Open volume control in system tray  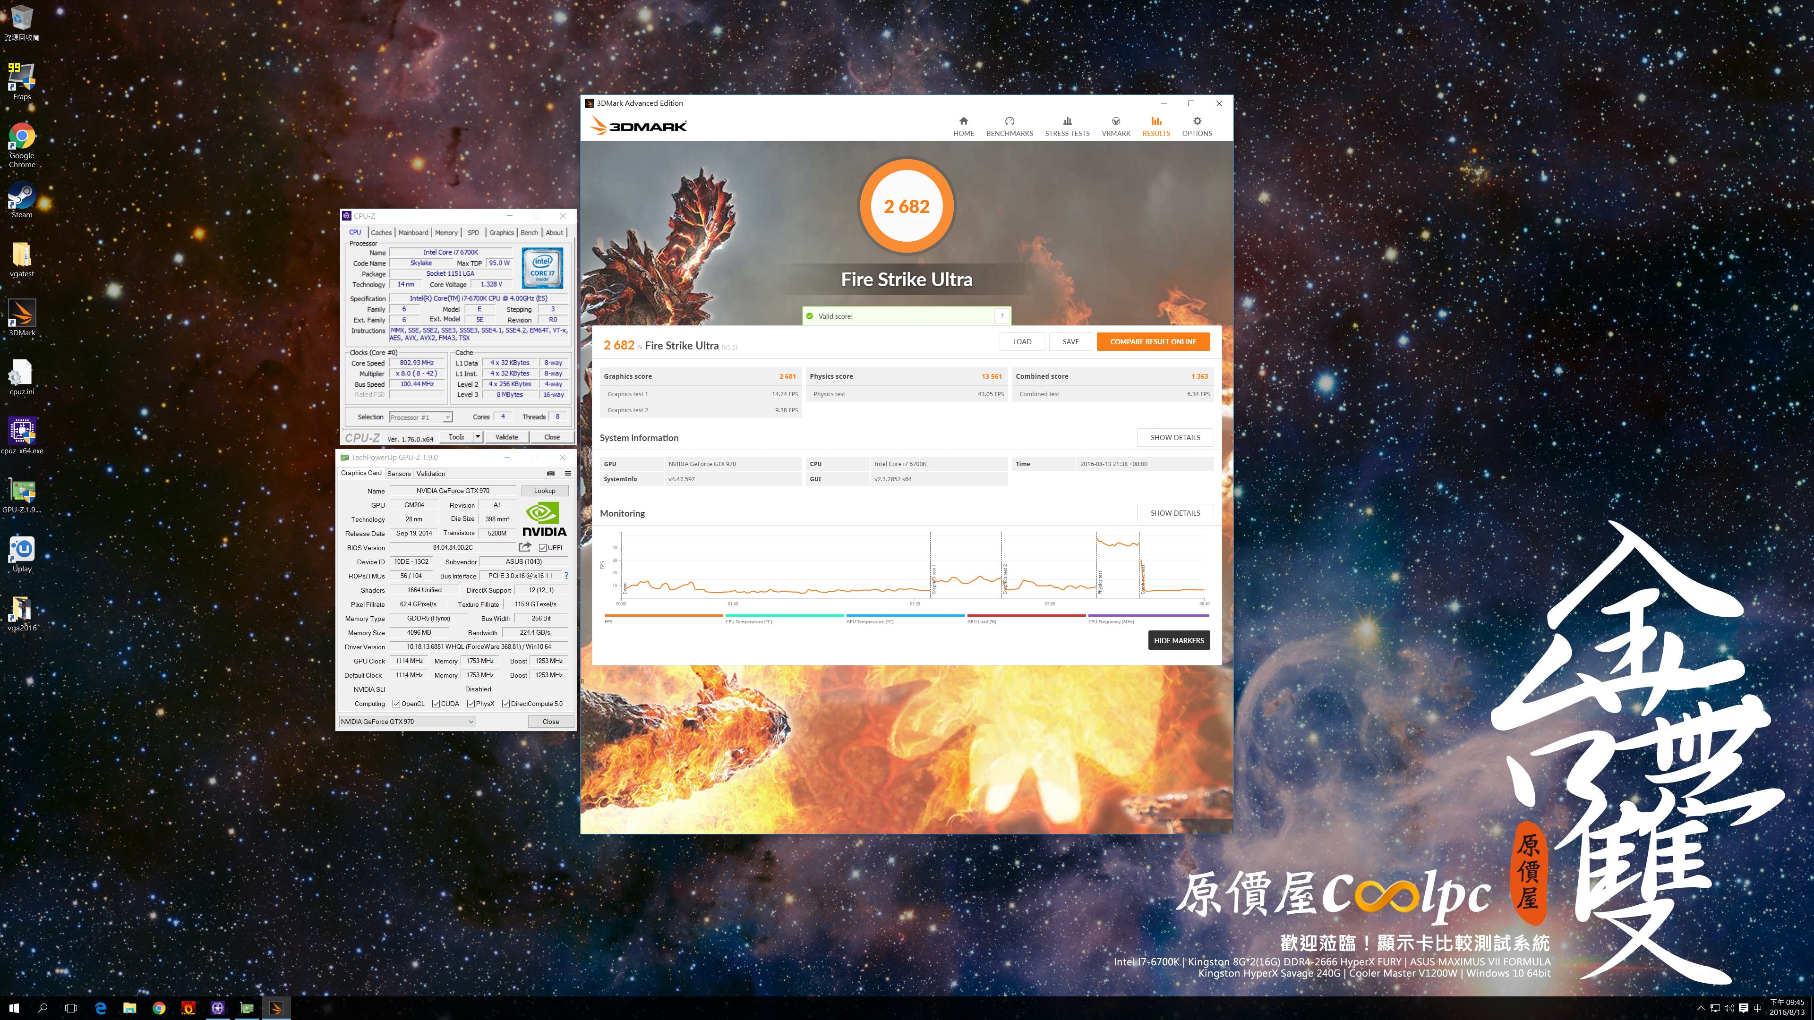click(1729, 1008)
